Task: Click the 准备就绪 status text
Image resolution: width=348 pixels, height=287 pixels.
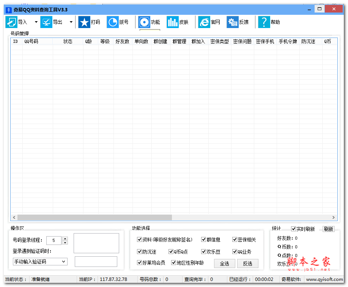Action: 40,279
